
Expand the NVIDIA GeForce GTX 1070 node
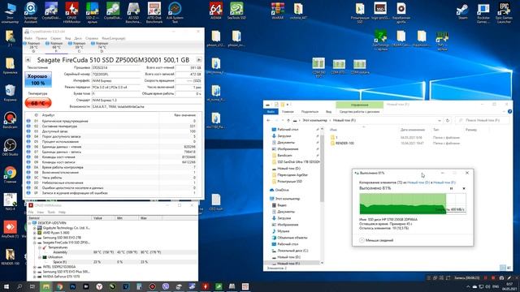click(35, 277)
